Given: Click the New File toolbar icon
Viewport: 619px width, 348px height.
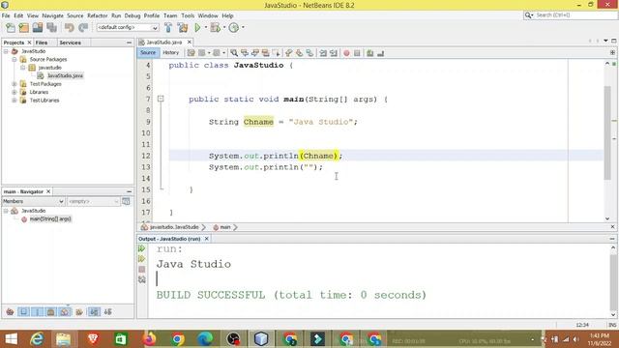Looking at the screenshot, I should [x=11, y=28].
